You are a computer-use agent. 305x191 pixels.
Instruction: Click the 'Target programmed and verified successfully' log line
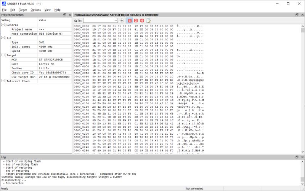[x=71, y=174]
